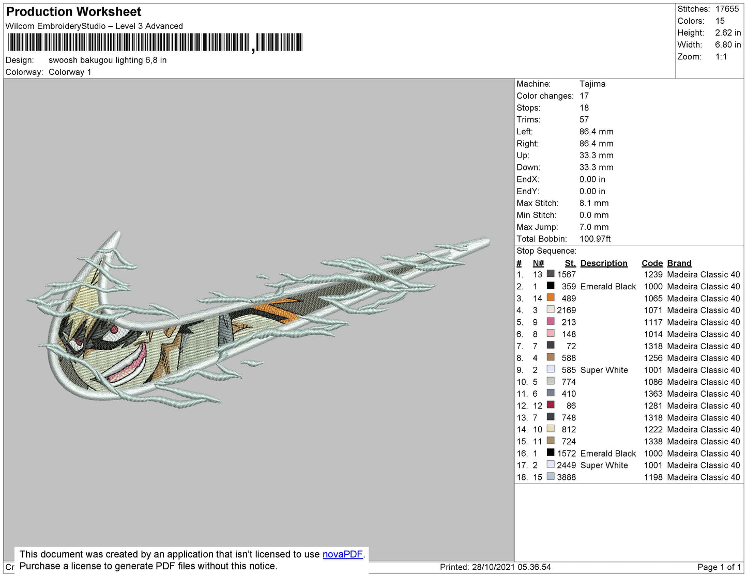Image resolution: width=747 pixels, height=577 pixels.
Task: Select Super White swatch for stop 17
Action: click(x=551, y=465)
